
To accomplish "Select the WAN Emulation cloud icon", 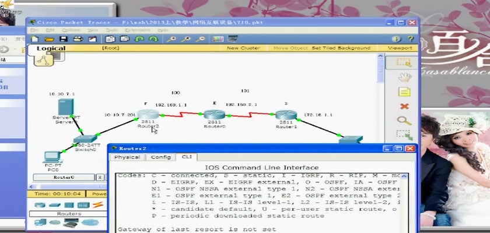I will click(55, 222).
